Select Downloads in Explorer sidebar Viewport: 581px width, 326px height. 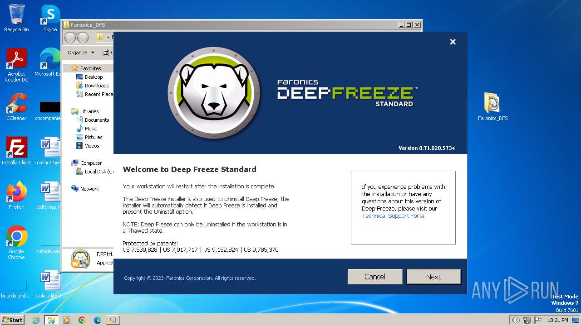tap(96, 86)
